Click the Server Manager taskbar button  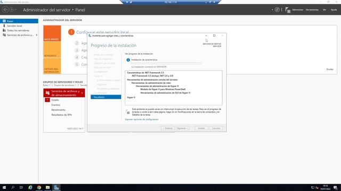tap(56, 187)
